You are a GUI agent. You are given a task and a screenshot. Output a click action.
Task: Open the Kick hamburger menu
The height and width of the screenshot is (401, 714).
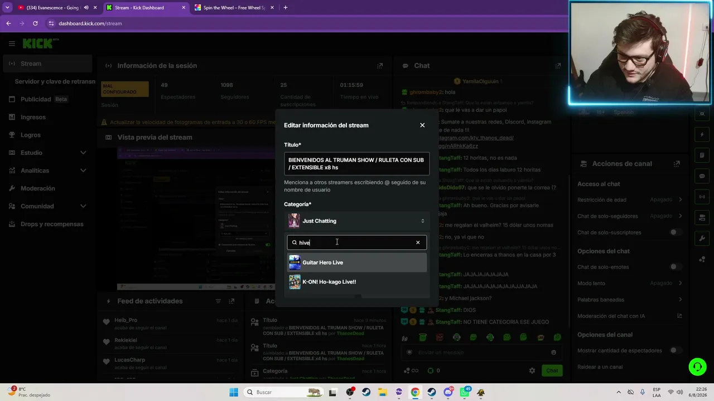12,43
